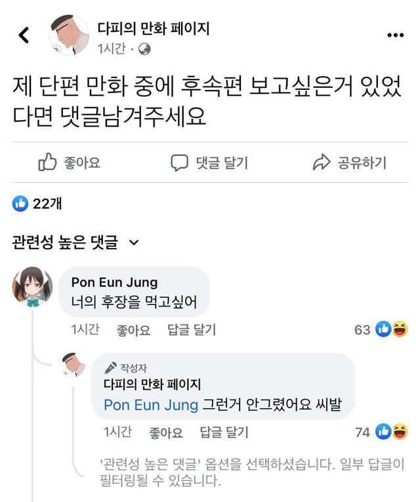Open the three-dot post options menu
Viewport: 420px width, 502px height.
click(396, 35)
